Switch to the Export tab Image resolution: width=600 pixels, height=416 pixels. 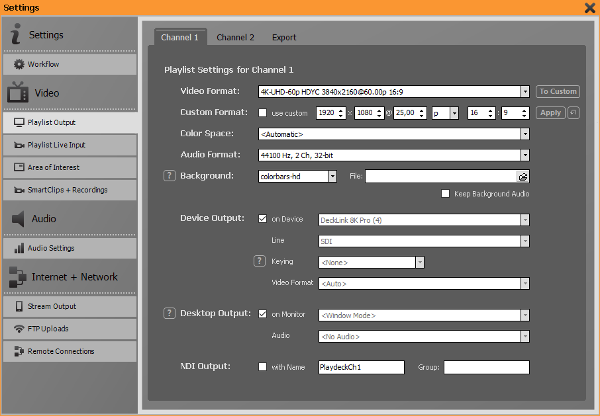(284, 38)
